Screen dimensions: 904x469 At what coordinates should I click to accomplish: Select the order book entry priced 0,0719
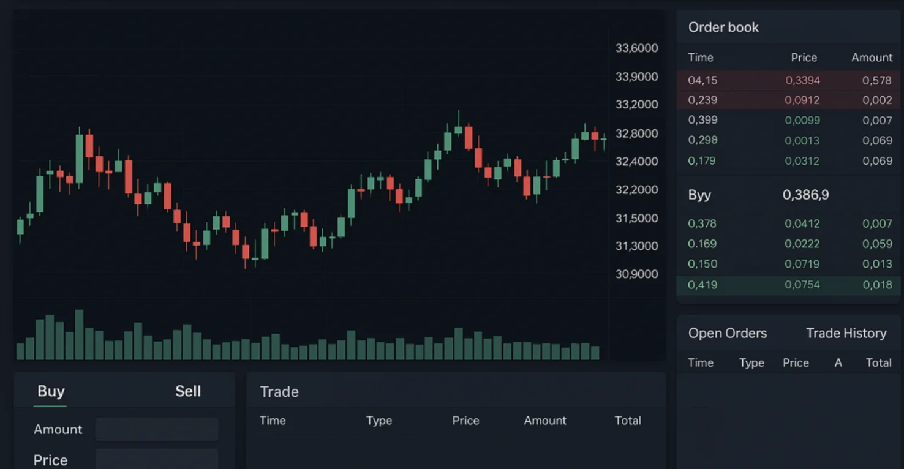(789, 264)
